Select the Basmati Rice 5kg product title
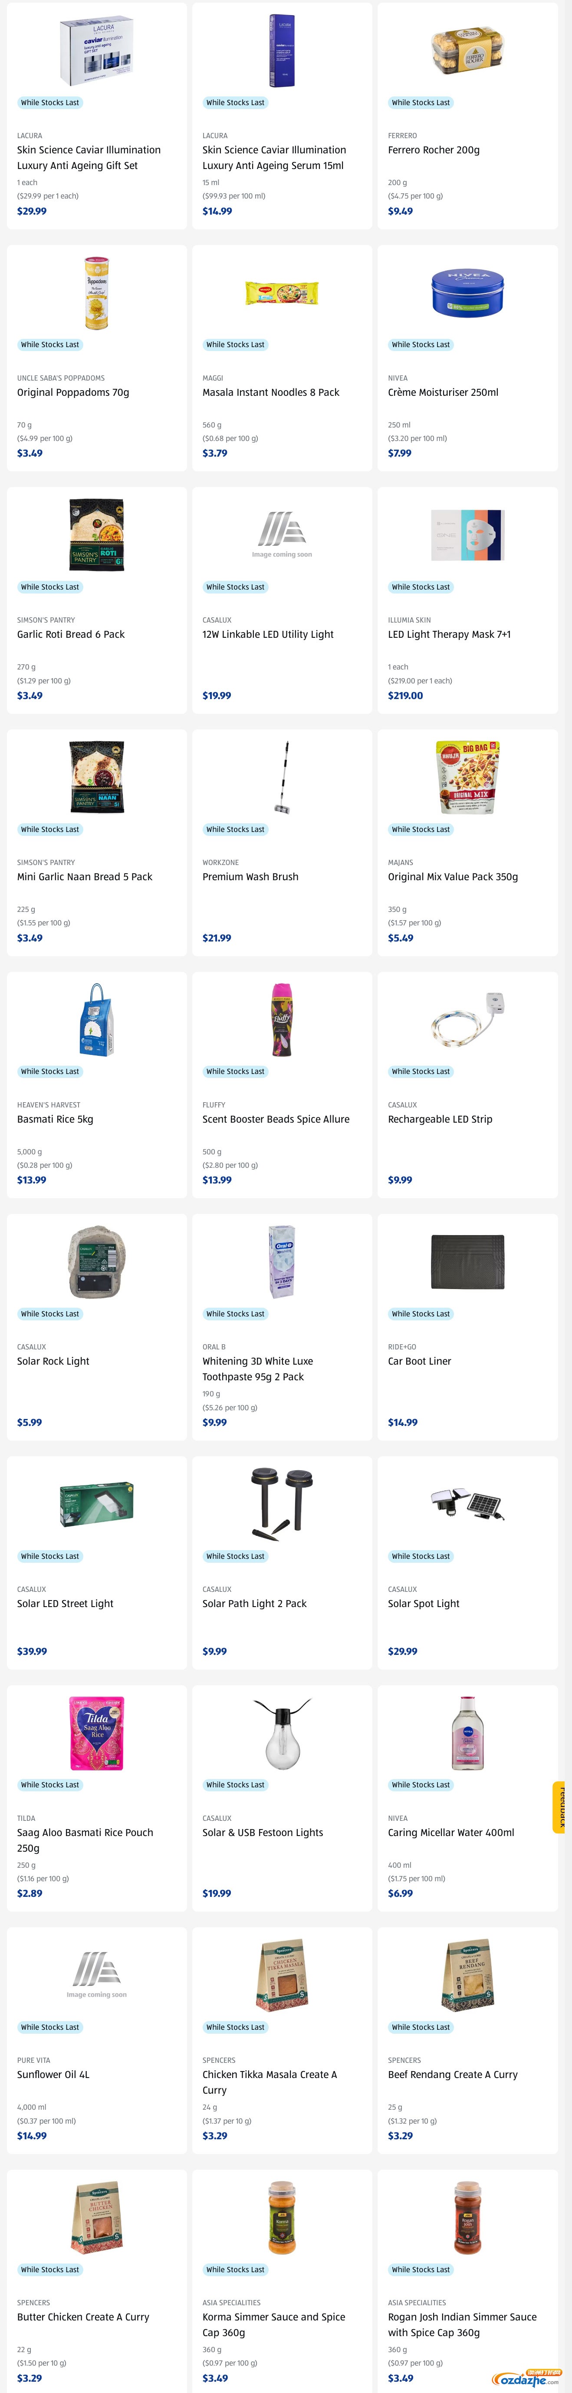The width and height of the screenshot is (572, 2393). [55, 1120]
